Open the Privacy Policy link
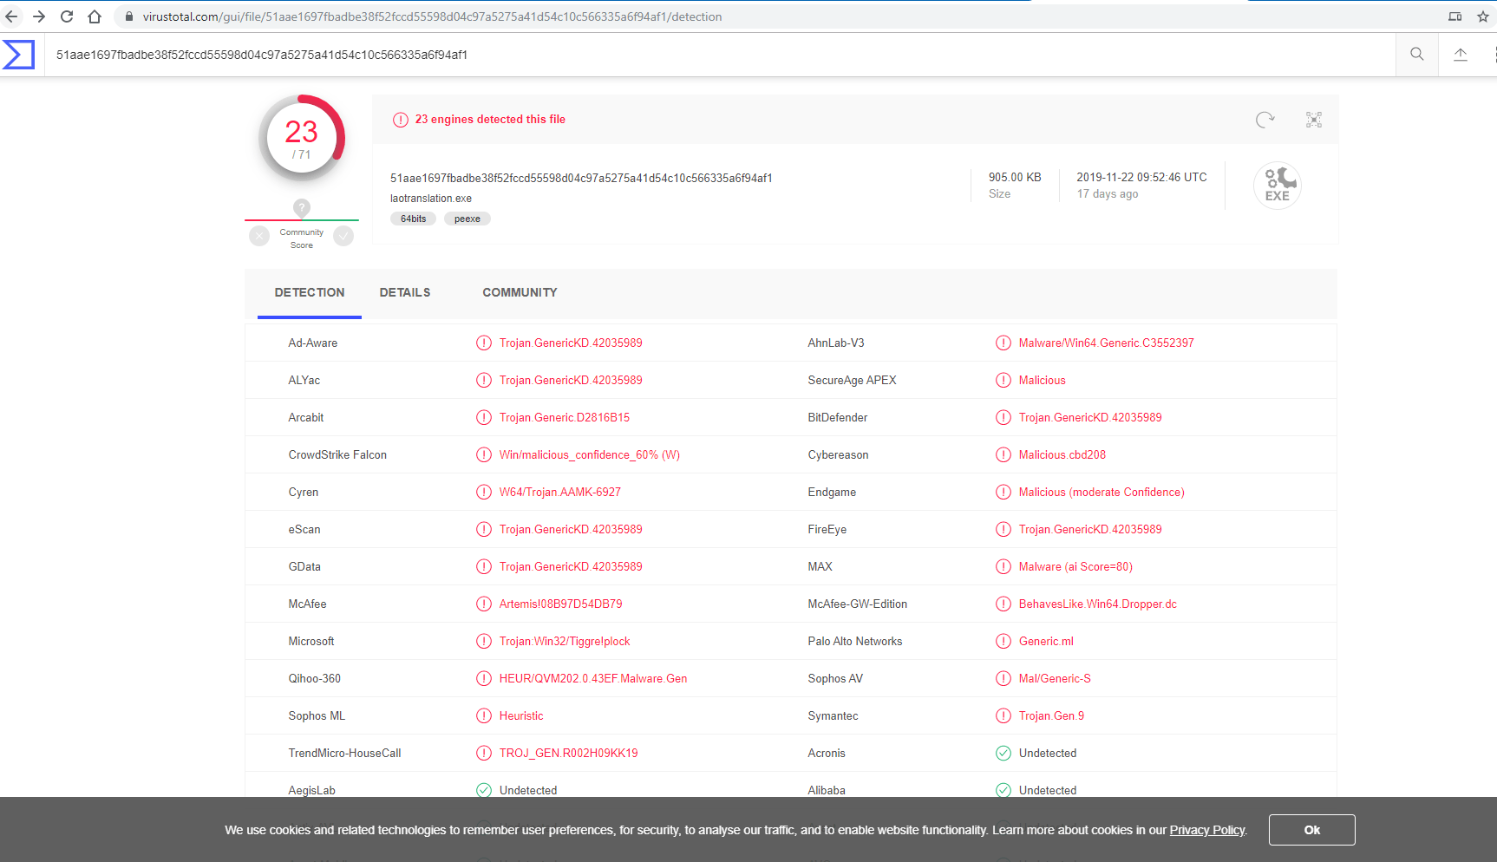Image resolution: width=1497 pixels, height=862 pixels. (x=1207, y=830)
